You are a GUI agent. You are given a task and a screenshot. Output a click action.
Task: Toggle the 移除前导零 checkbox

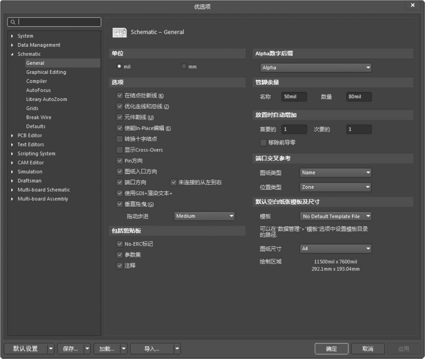tap(263, 143)
